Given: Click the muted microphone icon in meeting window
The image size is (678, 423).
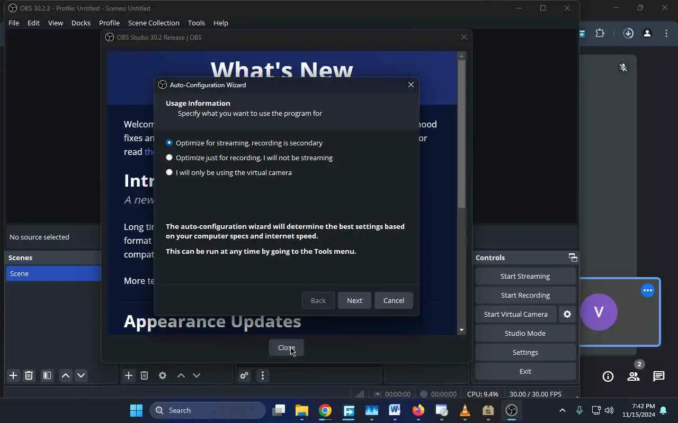Looking at the screenshot, I should (623, 68).
